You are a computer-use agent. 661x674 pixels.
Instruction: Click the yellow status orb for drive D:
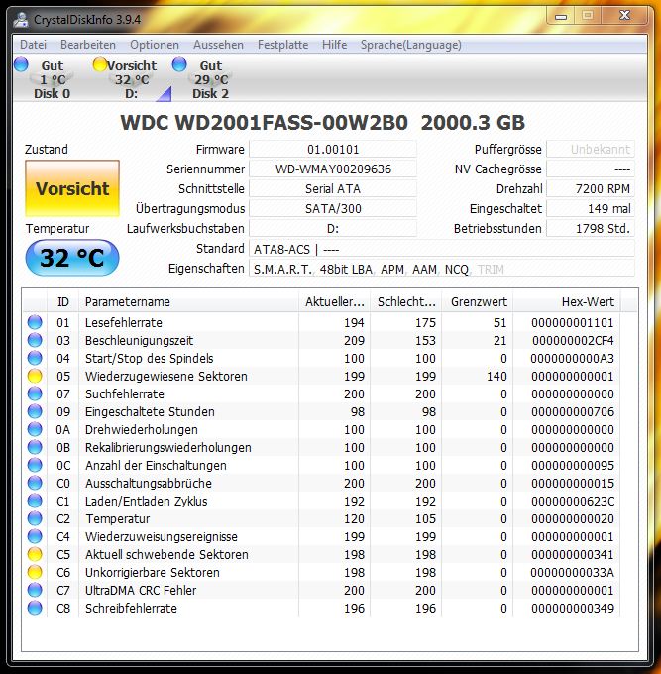100,64
